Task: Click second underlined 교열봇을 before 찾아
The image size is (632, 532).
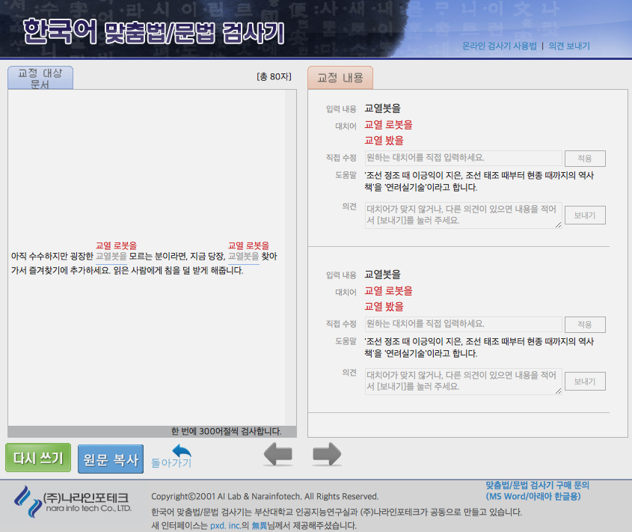Action: [243, 257]
